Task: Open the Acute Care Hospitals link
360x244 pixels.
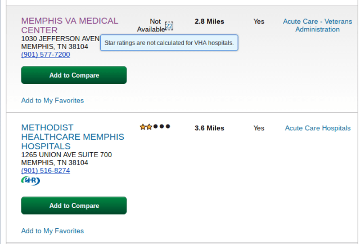Action: (317, 128)
